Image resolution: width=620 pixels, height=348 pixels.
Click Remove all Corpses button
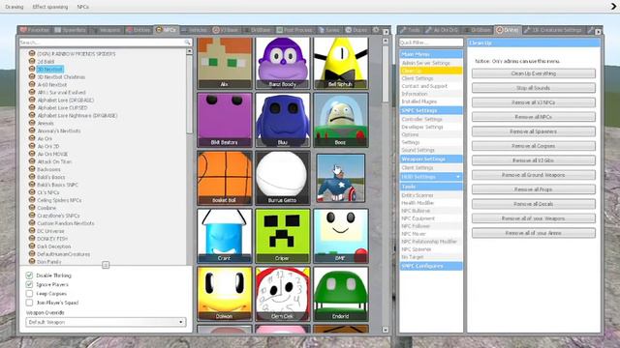[534, 146]
